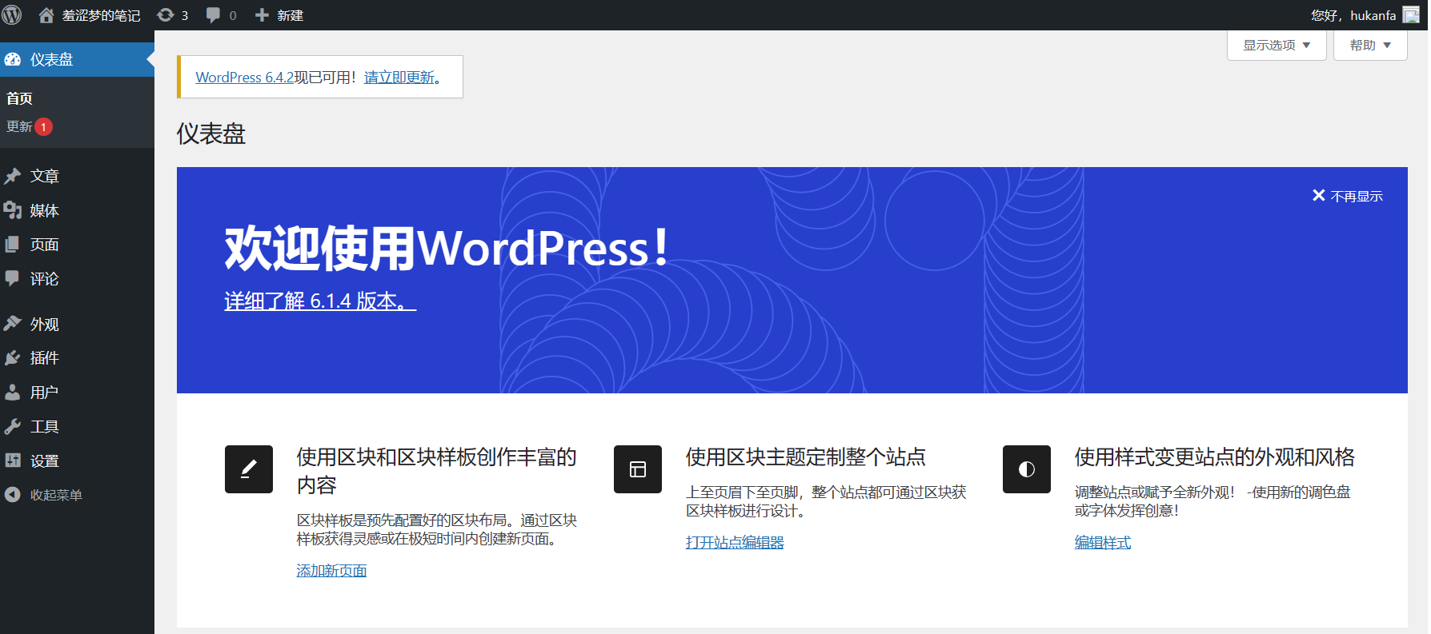Click the 添加新页面 link

click(x=331, y=570)
